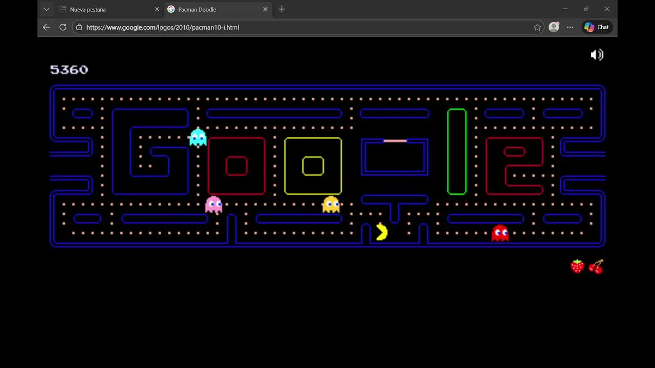Open a new browser tab

click(282, 9)
